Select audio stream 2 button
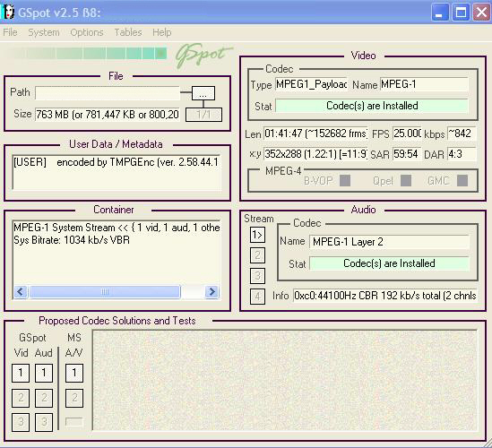 tap(257, 255)
